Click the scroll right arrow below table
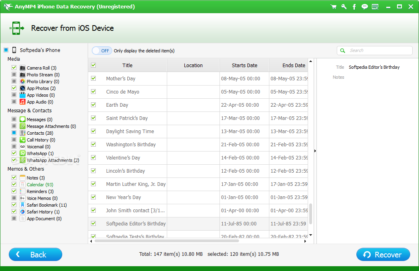The height and width of the screenshot is (271, 419). tap(305, 241)
